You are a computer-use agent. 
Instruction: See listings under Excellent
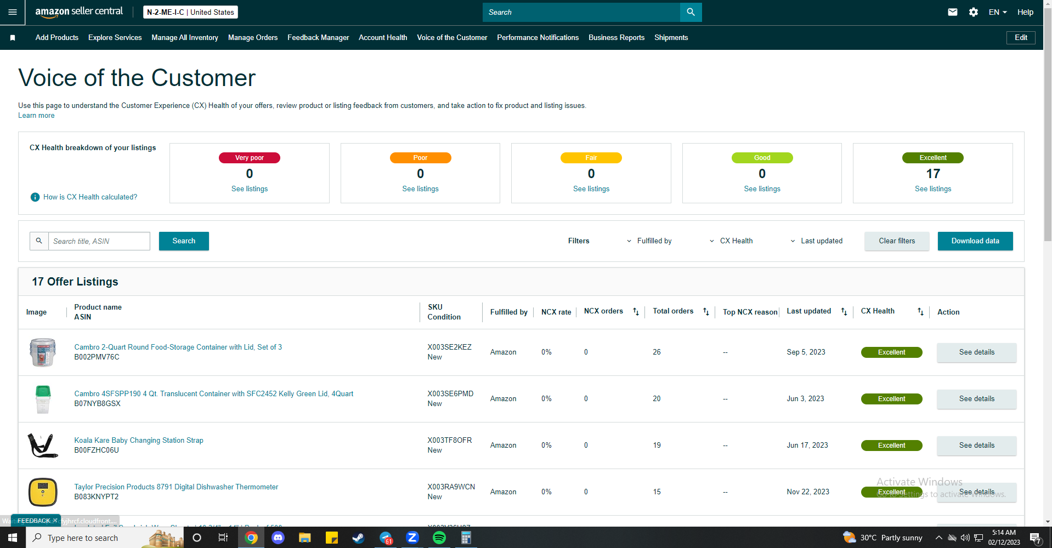(933, 189)
